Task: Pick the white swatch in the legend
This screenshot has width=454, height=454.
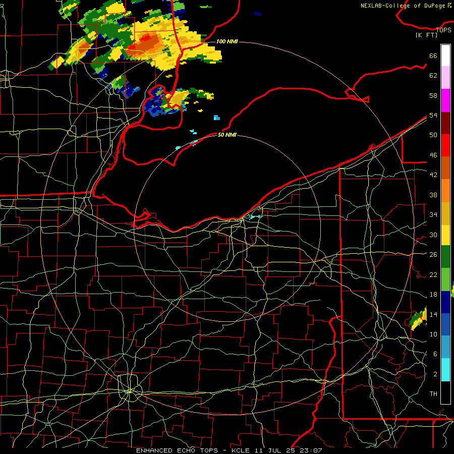Action: pos(445,55)
